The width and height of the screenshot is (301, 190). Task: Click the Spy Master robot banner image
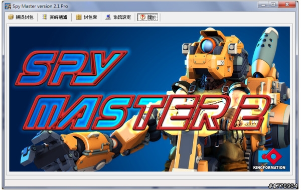(x=149, y=99)
